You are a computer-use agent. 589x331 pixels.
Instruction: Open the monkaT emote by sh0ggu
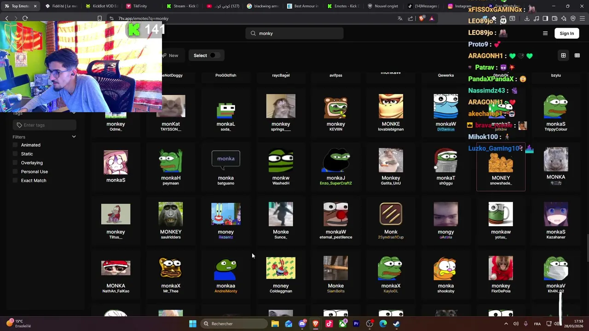point(445,167)
